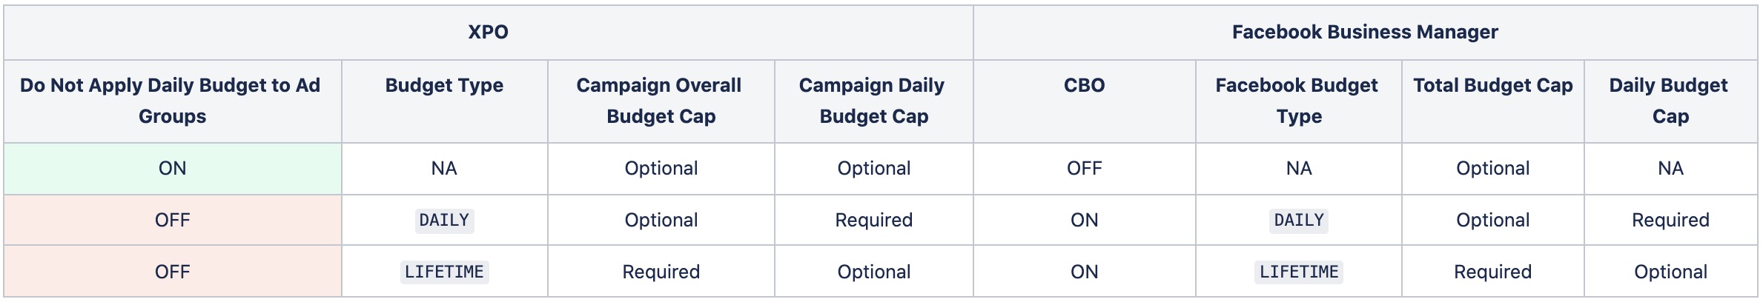Viewport: 1763px width, 302px height.
Task: Select the "Do Not Apply Daily Budget to Ad Groups" column header
Action: coord(171,101)
